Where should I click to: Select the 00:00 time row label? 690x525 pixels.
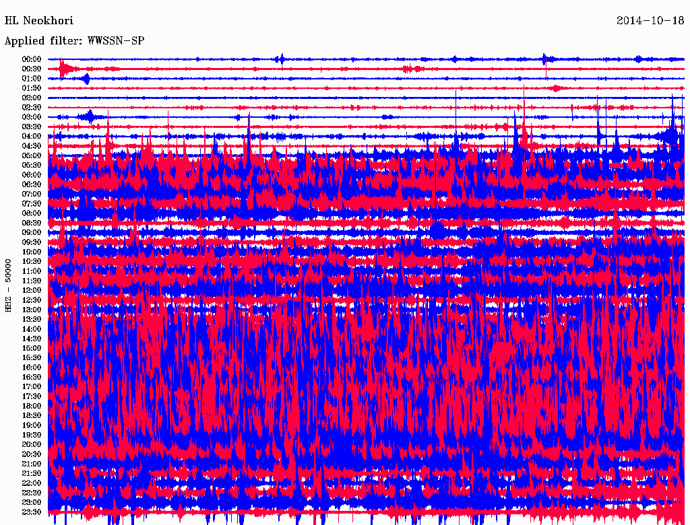(x=32, y=59)
